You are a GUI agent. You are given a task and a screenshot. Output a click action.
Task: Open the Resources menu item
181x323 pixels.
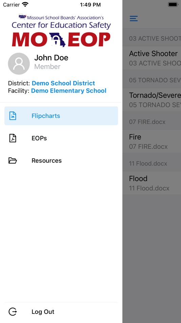61,160
